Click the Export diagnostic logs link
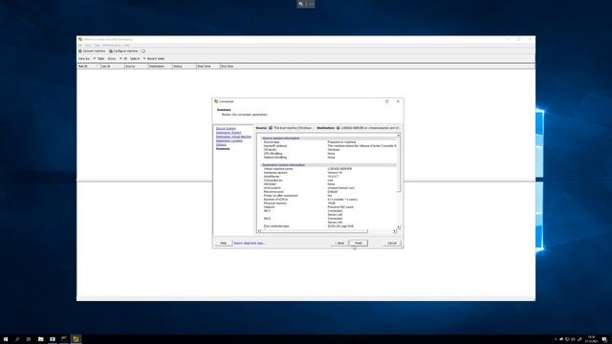The image size is (612, 344). pyautogui.click(x=249, y=243)
